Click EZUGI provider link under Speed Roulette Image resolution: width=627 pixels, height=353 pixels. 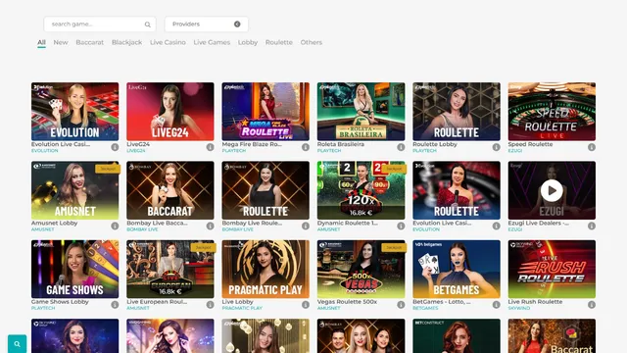515,151
